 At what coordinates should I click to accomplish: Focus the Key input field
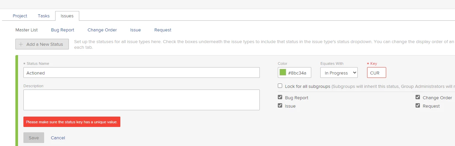click(x=376, y=72)
